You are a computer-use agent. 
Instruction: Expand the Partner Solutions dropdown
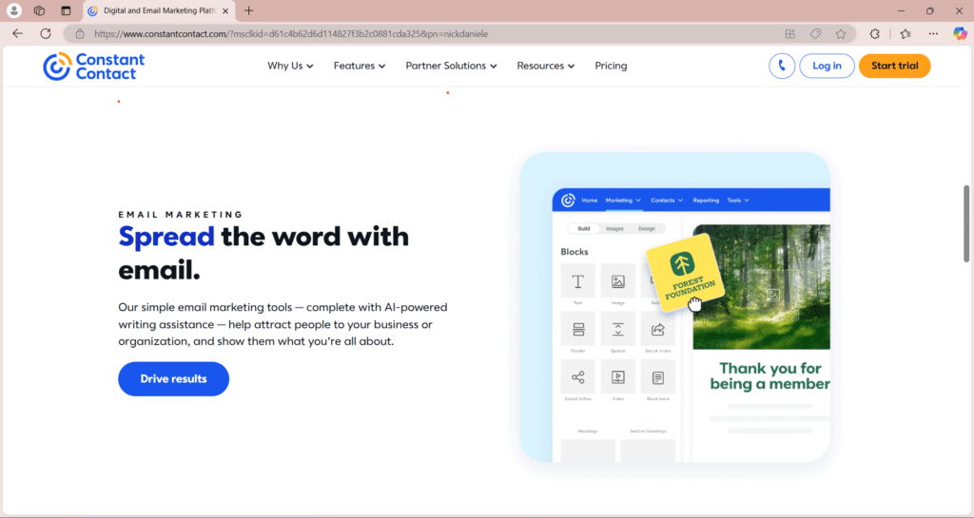(451, 66)
